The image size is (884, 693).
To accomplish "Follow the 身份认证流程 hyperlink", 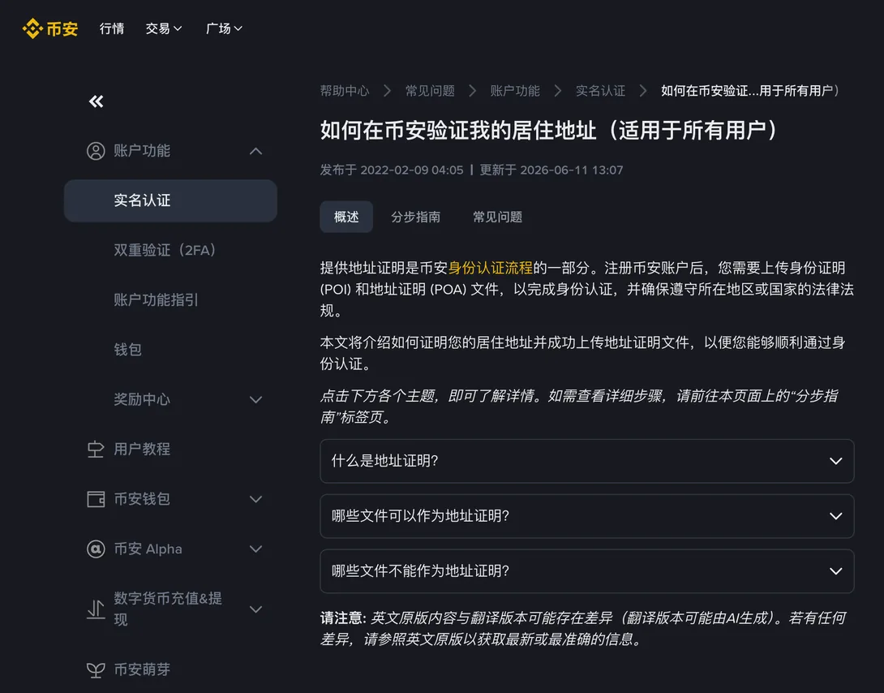I will click(490, 268).
